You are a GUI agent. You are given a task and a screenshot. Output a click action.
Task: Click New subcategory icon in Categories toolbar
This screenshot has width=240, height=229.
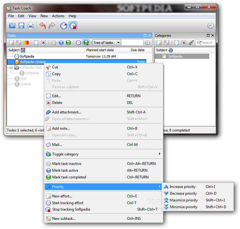pyautogui.click(x=166, y=43)
